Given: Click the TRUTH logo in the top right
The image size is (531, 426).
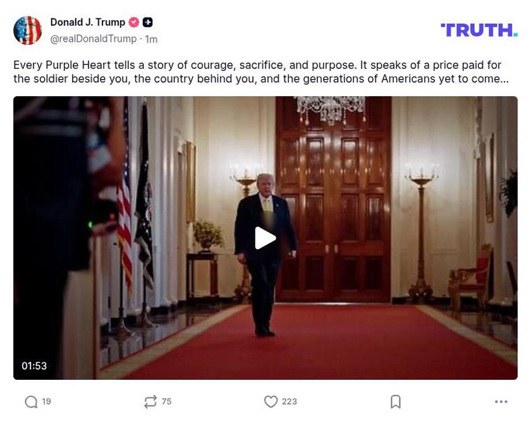Looking at the screenshot, I should coord(479,28).
